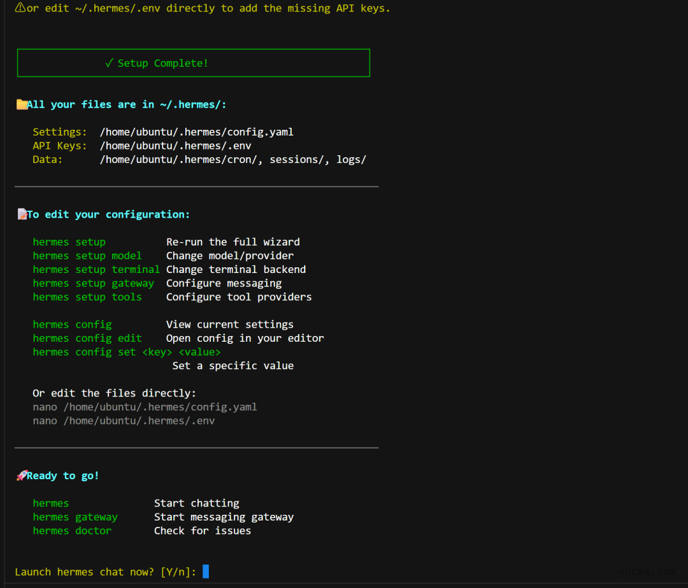
Task: Click the memo emoji before "To edit your configuration"
Action: pyautogui.click(x=22, y=214)
